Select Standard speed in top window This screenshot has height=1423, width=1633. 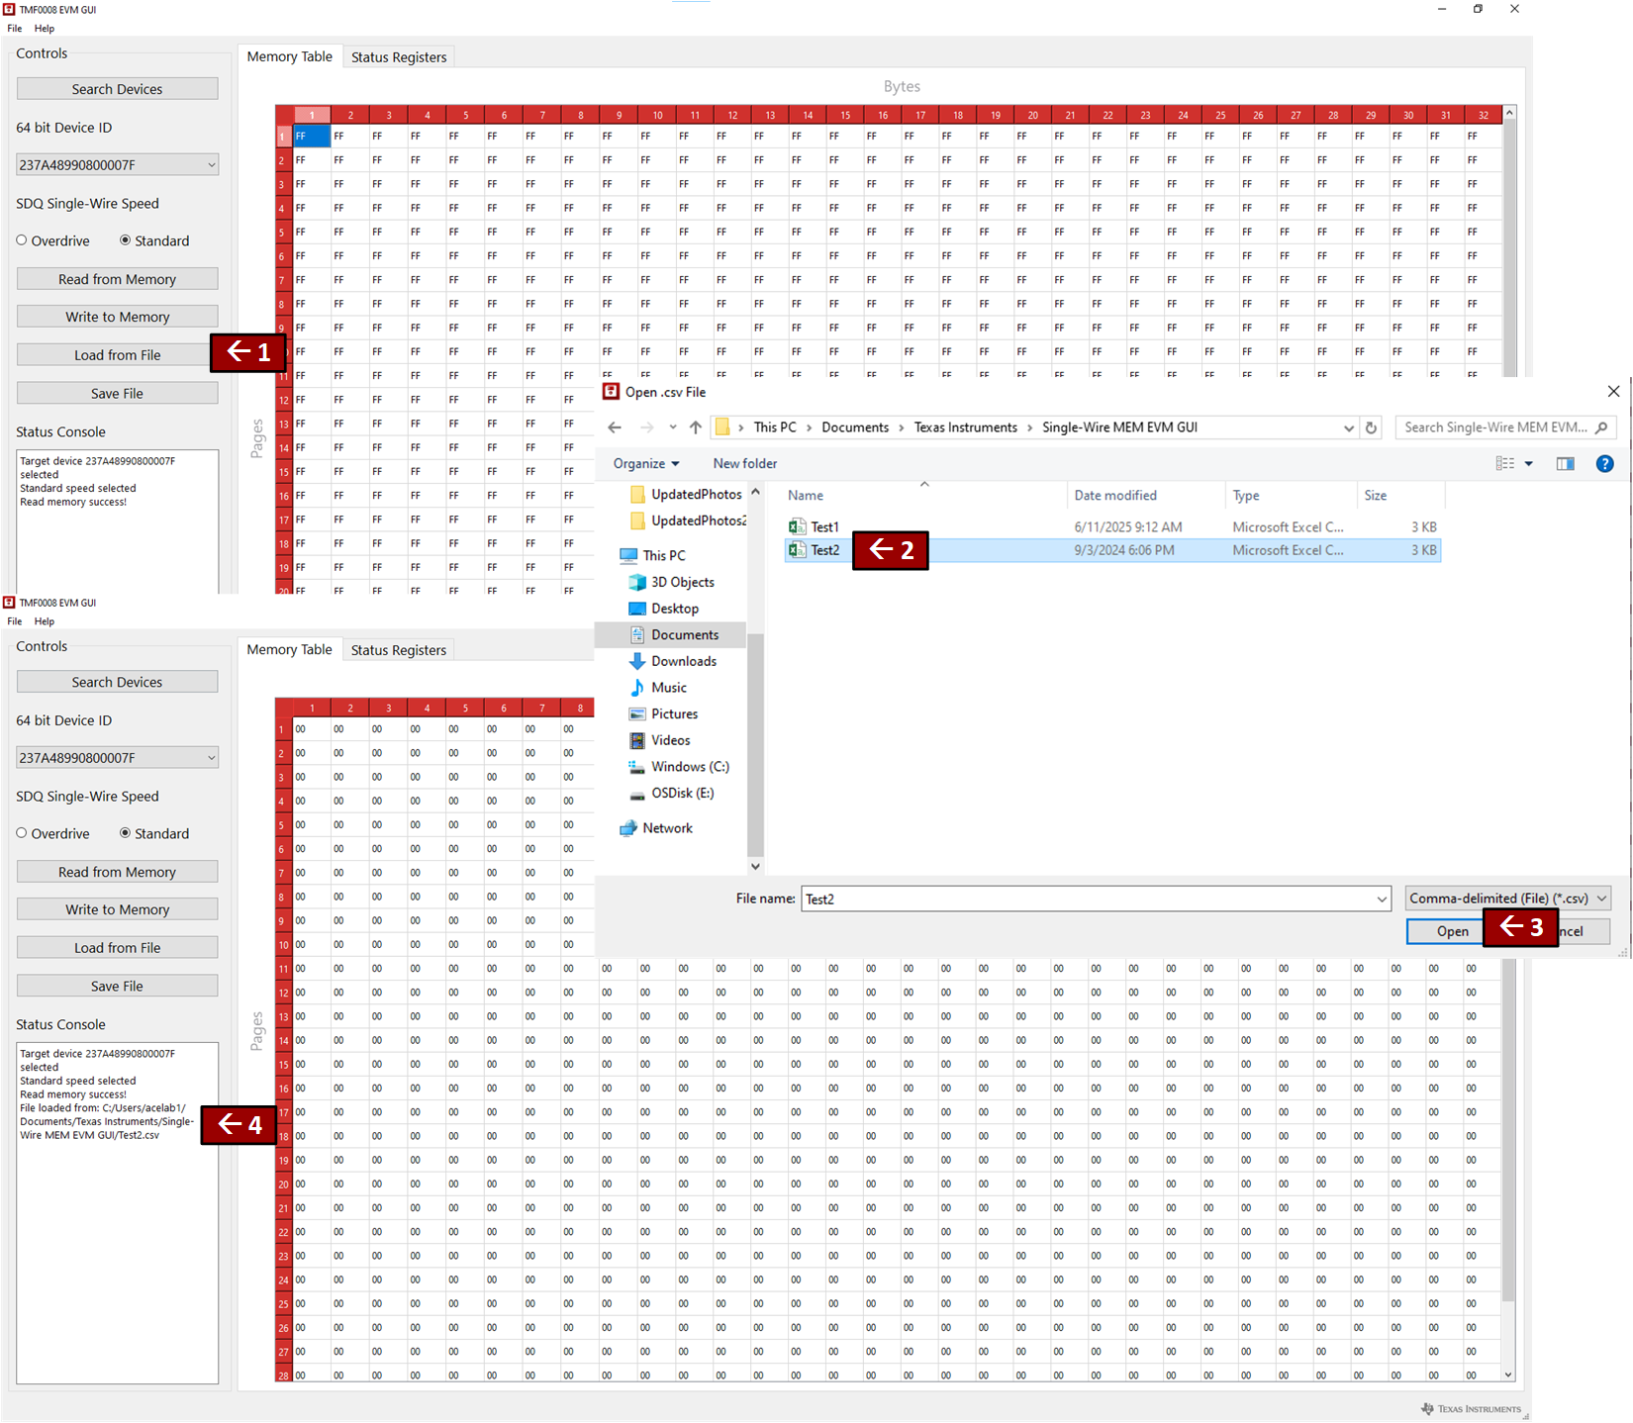[x=126, y=240]
